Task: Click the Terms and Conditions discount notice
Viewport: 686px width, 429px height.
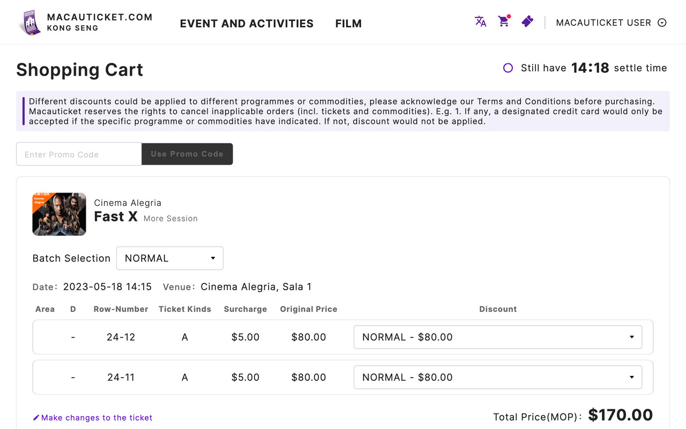Action: [343, 111]
